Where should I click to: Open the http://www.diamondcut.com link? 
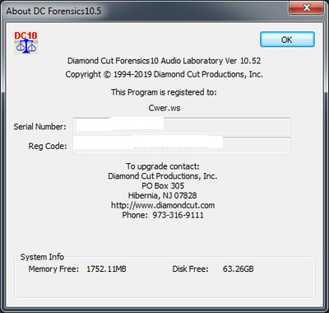point(163,205)
